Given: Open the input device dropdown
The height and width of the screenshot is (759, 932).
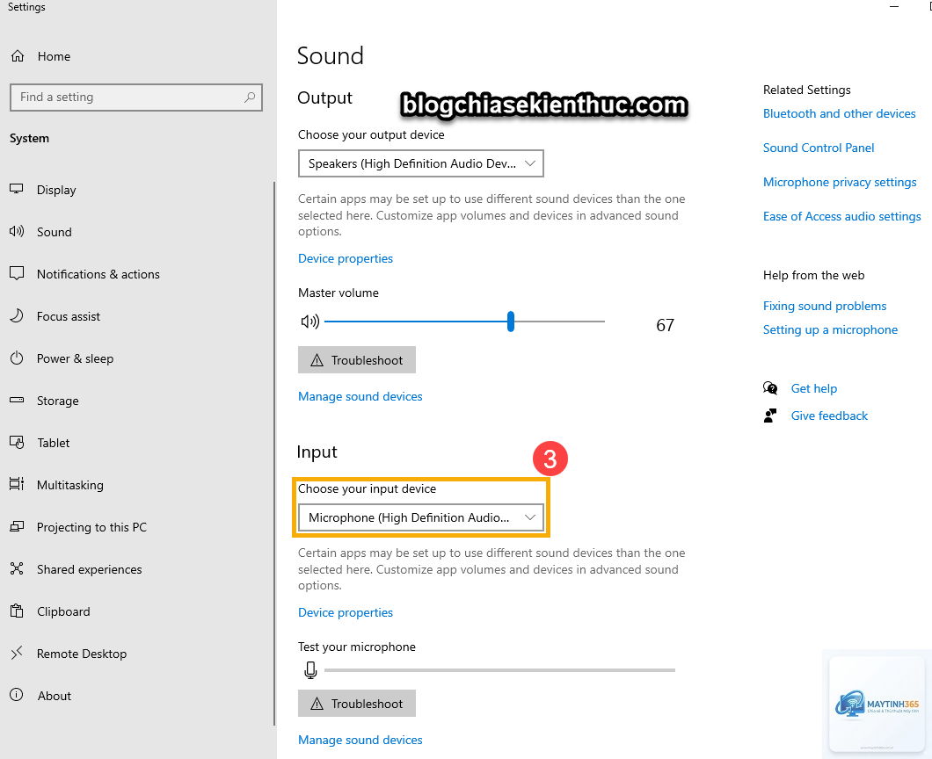Looking at the screenshot, I should pyautogui.click(x=421, y=517).
